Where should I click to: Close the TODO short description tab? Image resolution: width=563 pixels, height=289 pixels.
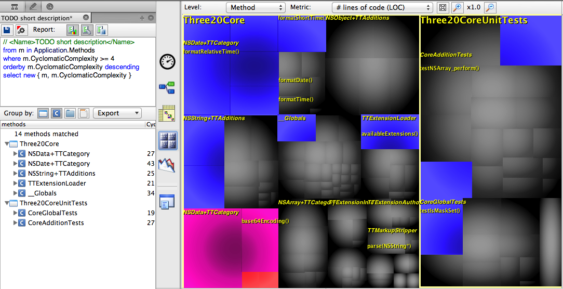pos(86,18)
